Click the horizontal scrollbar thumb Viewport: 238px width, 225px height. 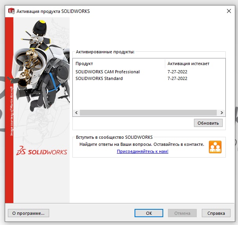click(148, 112)
